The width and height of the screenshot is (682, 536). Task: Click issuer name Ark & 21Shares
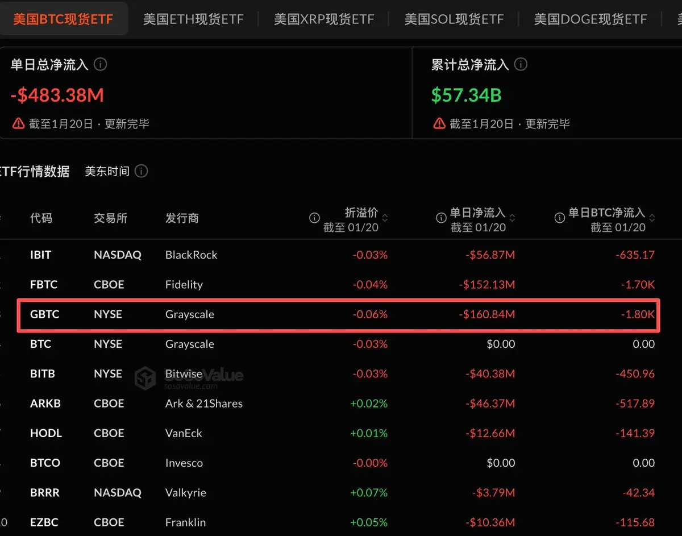(x=204, y=403)
